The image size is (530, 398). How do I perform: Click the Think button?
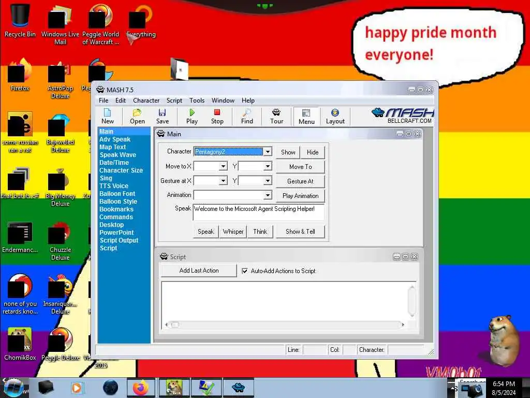[260, 232]
